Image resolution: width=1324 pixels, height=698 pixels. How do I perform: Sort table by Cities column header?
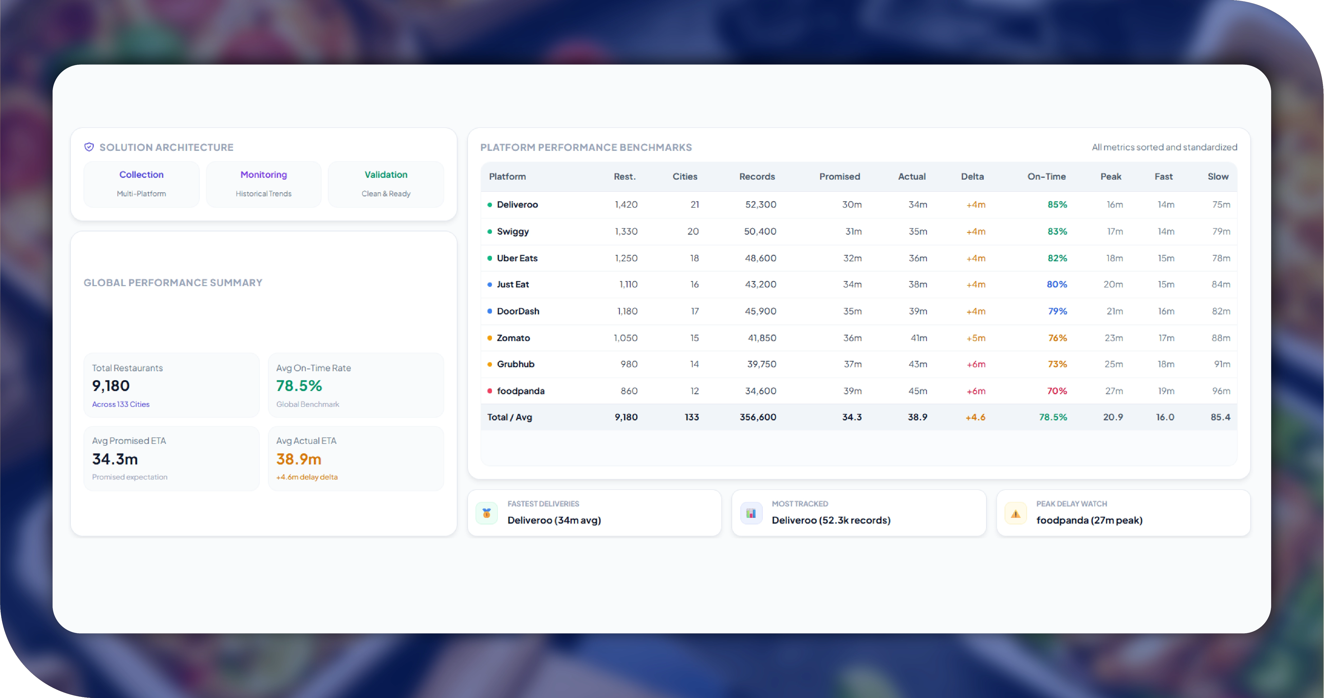click(685, 176)
